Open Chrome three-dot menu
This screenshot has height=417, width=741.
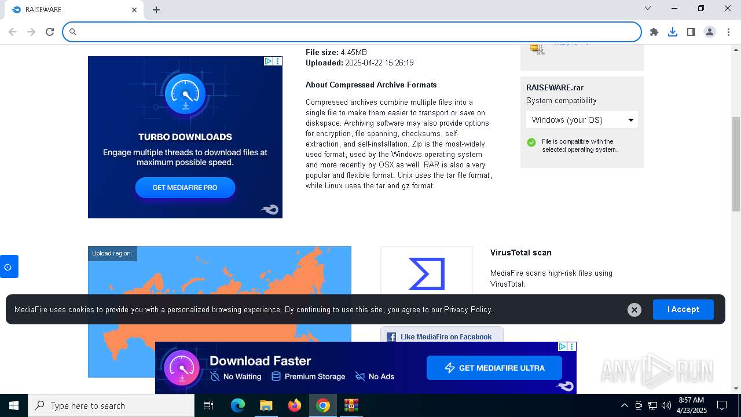tap(728, 32)
